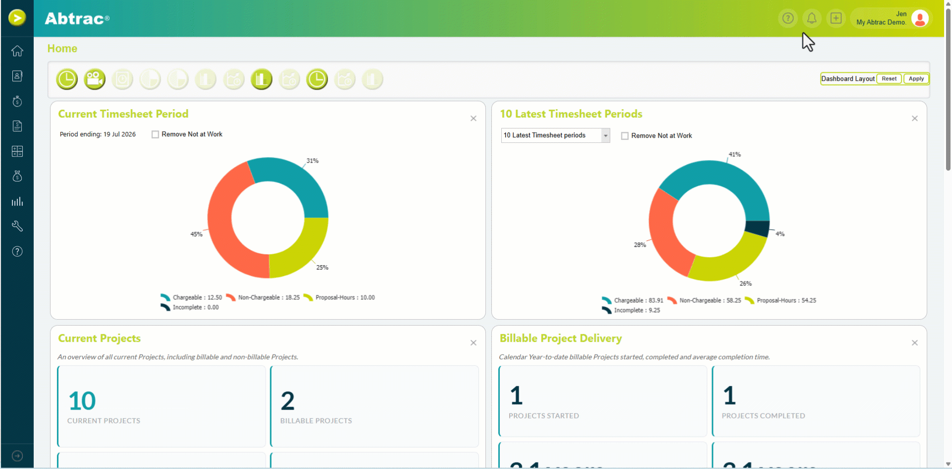Click the Apply dashboard layout button
This screenshot has height=469, width=952.
point(916,79)
